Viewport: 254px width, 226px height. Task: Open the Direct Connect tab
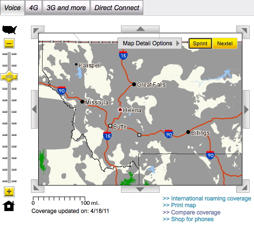tap(117, 8)
